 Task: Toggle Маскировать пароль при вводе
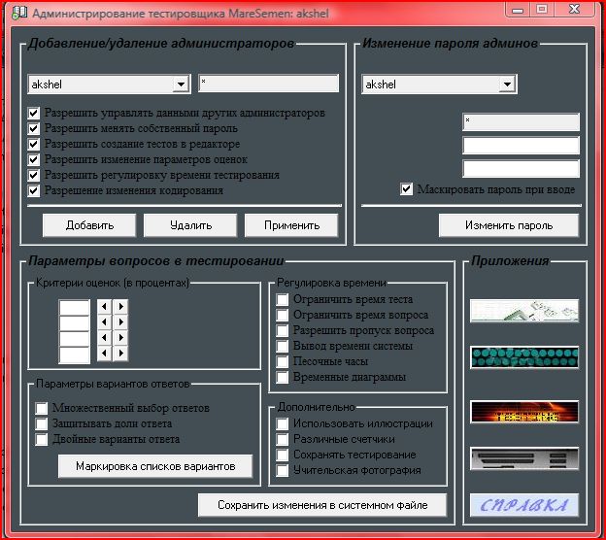coord(407,189)
